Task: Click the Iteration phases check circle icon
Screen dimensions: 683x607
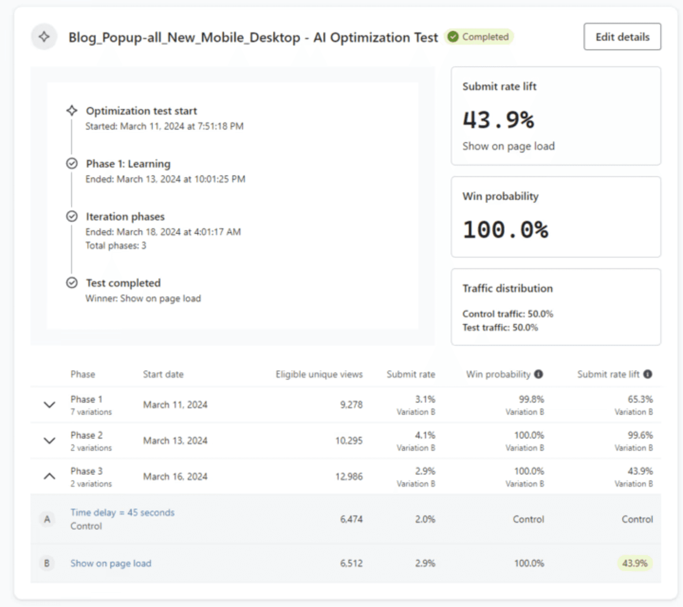Action: tap(72, 216)
